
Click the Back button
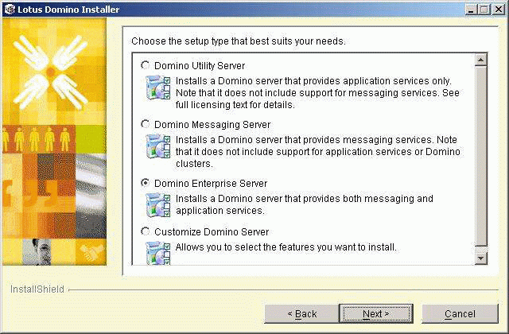click(301, 314)
